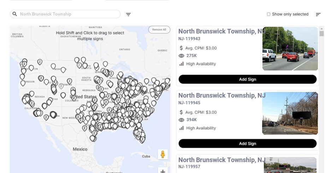Toggle Show only selected checkbox

coord(268,14)
